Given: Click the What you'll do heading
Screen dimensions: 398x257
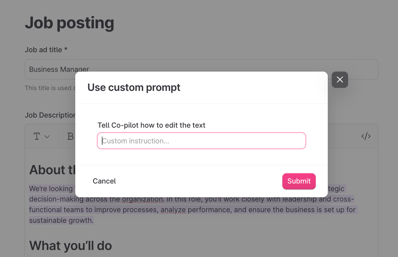Looking at the screenshot, I should click(x=70, y=246).
